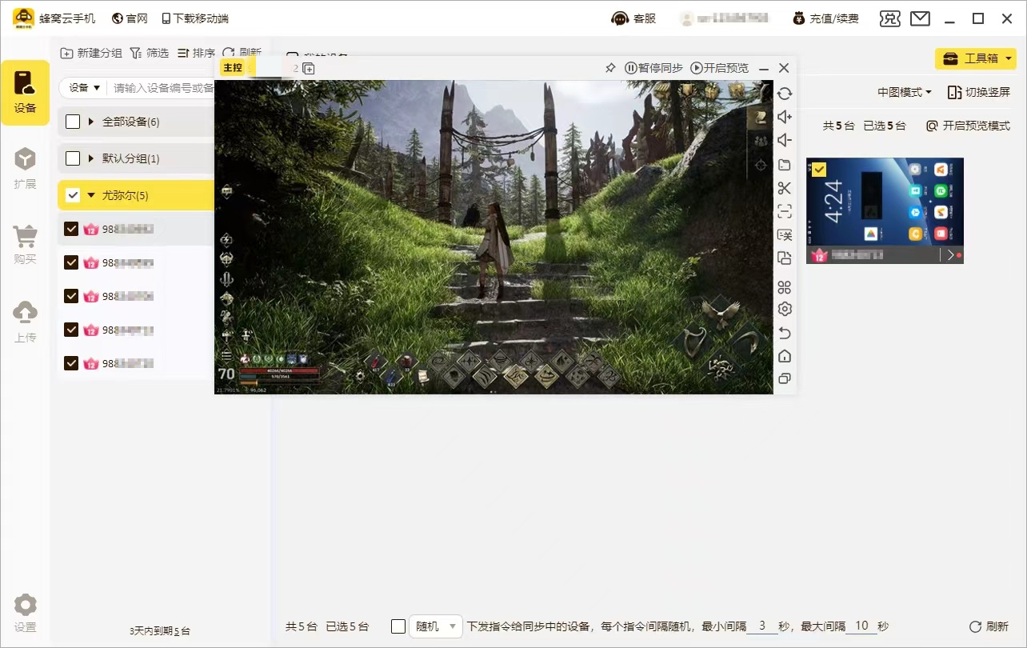Enable the 随机 random command interval checkbox
Screen dimensions: 1027x648
[x=398, y=626]
